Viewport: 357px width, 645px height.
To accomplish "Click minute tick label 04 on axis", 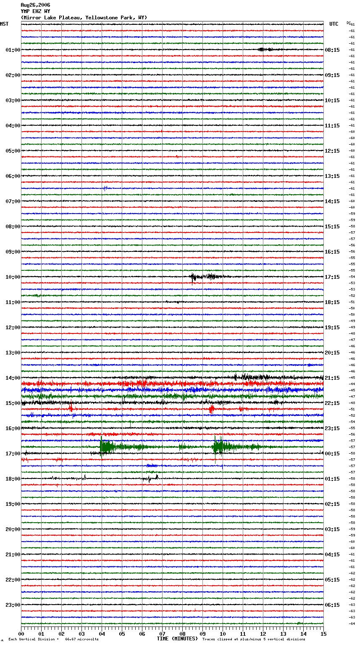I will click(102, 634).
